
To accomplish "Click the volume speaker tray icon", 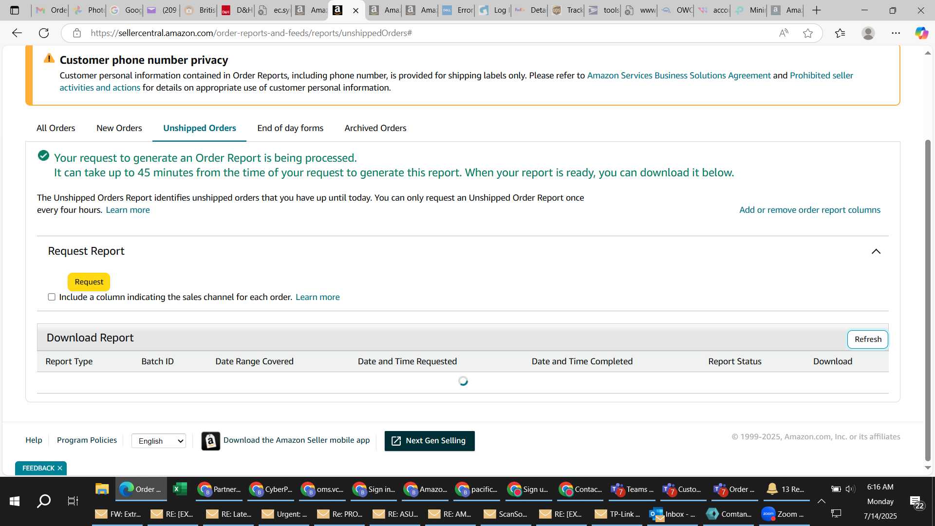I will click(850, 489).
